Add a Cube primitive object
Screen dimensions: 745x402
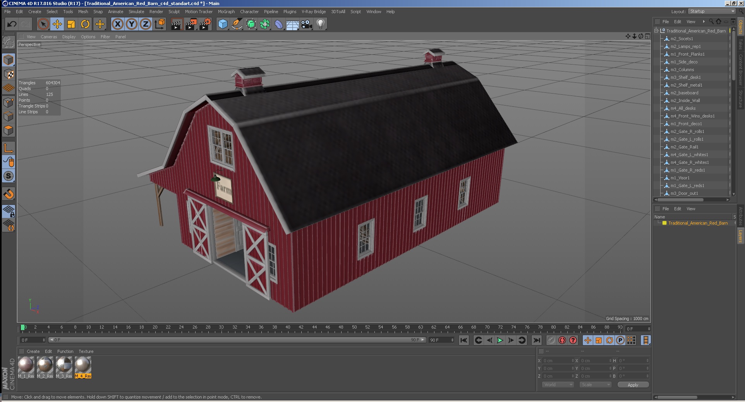(x=223, y=24)
